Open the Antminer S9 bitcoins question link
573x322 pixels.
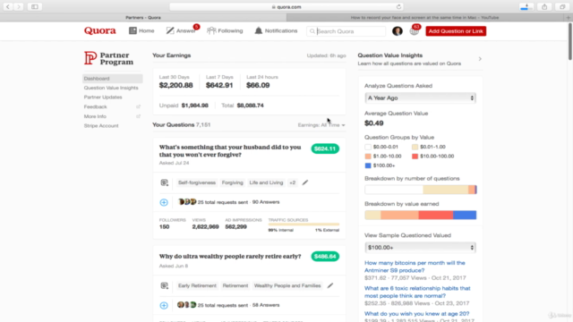click(415, 267)
